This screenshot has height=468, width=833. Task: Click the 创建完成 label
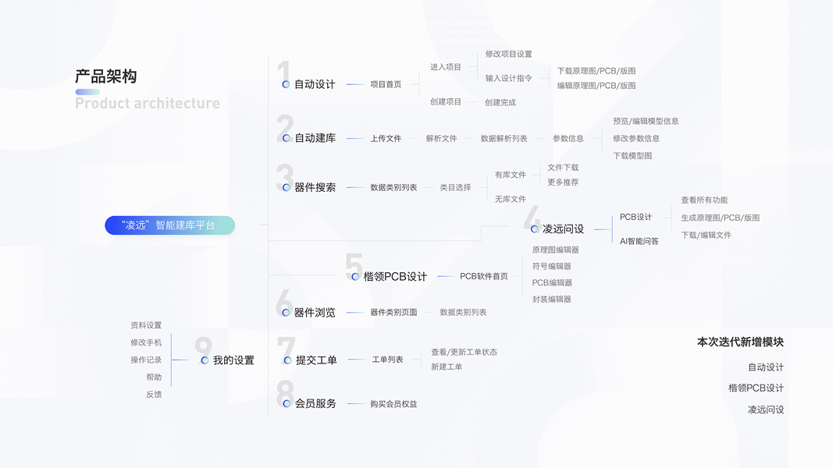(500, 102)
